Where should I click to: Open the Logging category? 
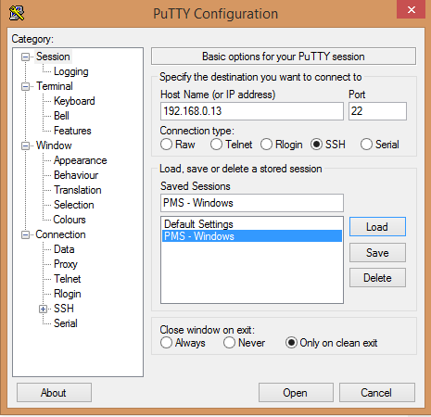[71, 71]
